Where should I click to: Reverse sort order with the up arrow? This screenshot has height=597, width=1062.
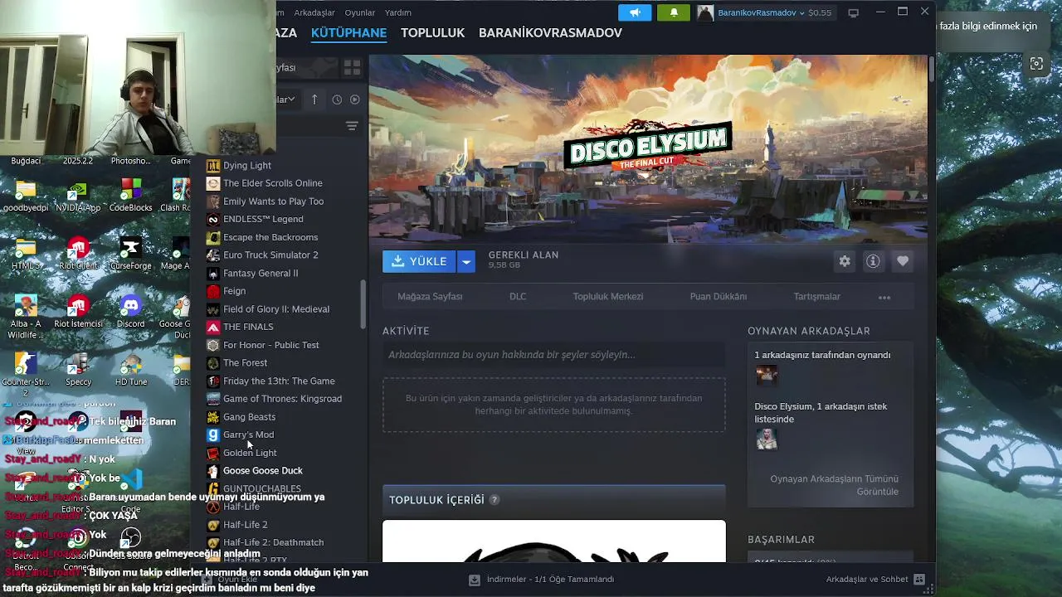[x=314, y=99]
